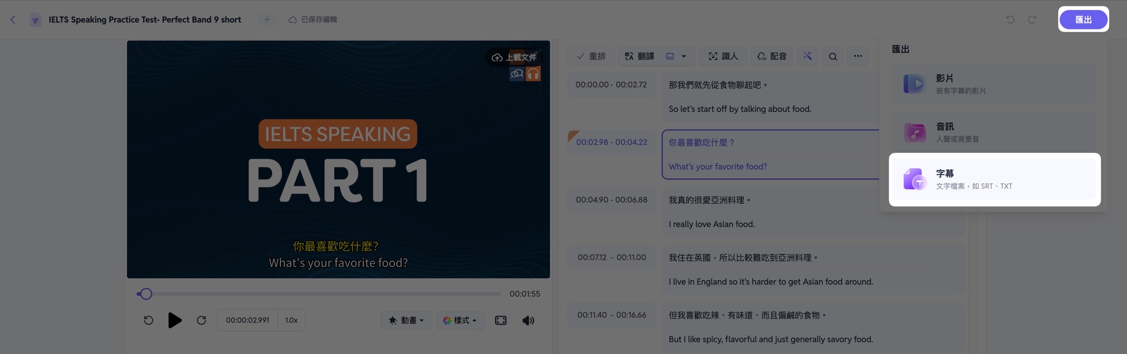The width and height of the screenshot is (1127, 354).
Task: Click Chinese line 我真的很愛亞洲料理
Action: 710,200
